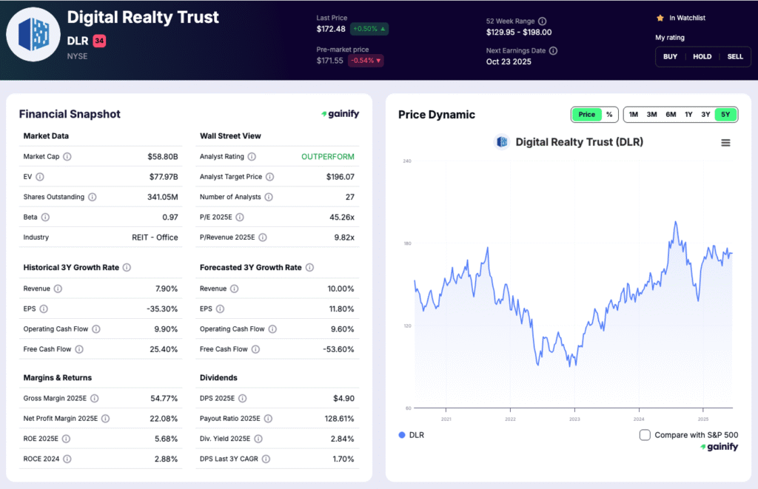Click the gainify logo in Financial Snapshot
The width and height of the screenshot is (758, 489).
pos(341,114)
